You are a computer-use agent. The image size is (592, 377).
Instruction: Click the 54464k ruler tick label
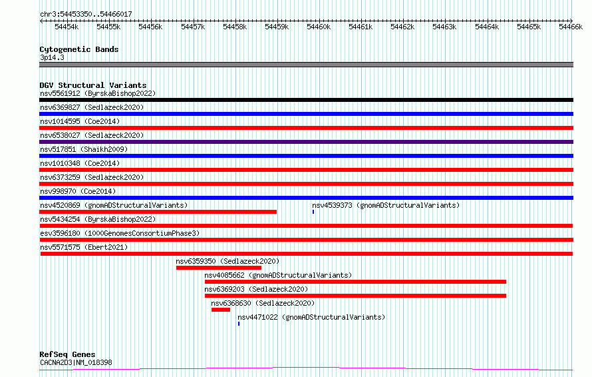click(x=487, y=27)
